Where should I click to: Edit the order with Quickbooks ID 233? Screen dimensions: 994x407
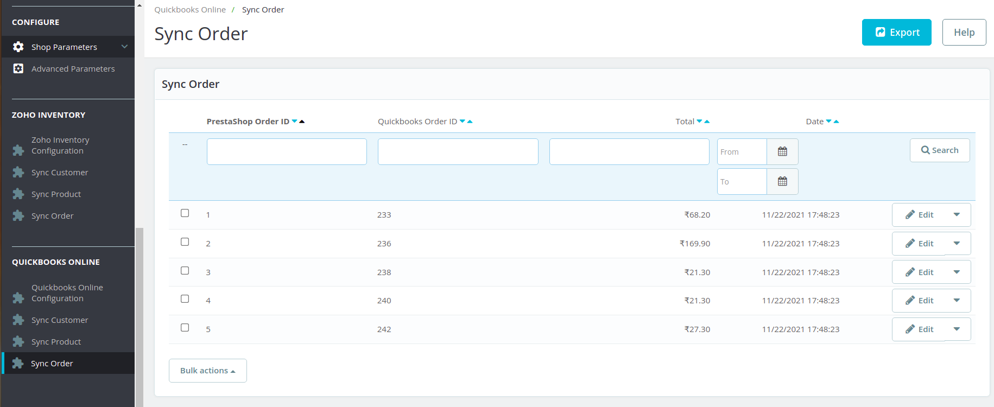919,215
